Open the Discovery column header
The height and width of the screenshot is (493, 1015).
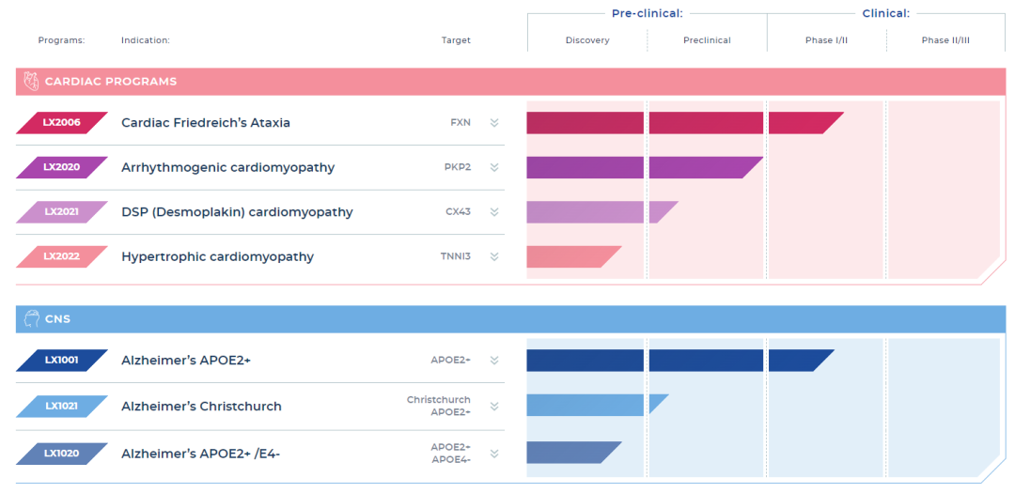pyautogui.click(x=587, y=40)
